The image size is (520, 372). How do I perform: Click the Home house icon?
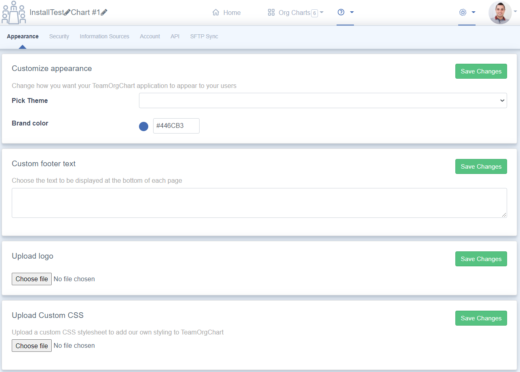(216, 13)
